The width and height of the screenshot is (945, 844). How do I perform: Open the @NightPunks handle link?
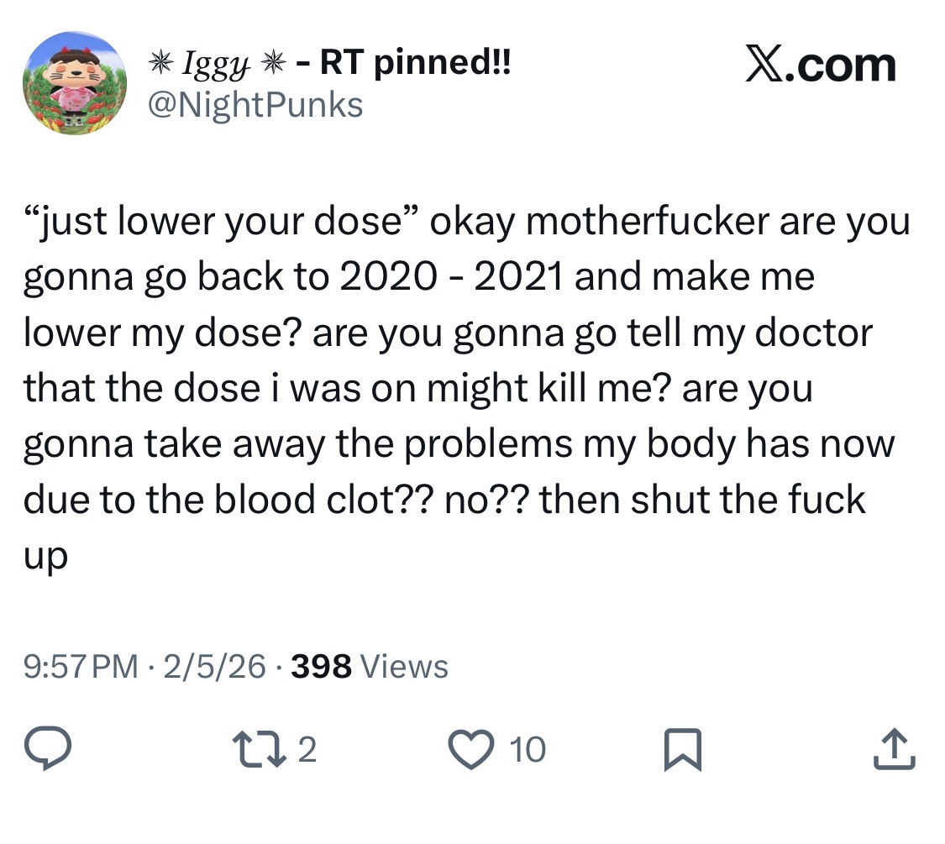(x=255, y=105)
